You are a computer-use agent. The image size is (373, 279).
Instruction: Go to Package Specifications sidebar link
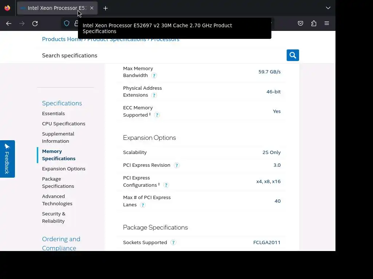tap(58, 182)
